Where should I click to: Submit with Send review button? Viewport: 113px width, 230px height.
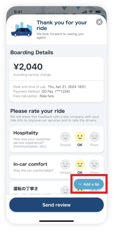coord(56,205)
